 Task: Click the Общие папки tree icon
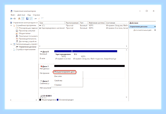17,33
